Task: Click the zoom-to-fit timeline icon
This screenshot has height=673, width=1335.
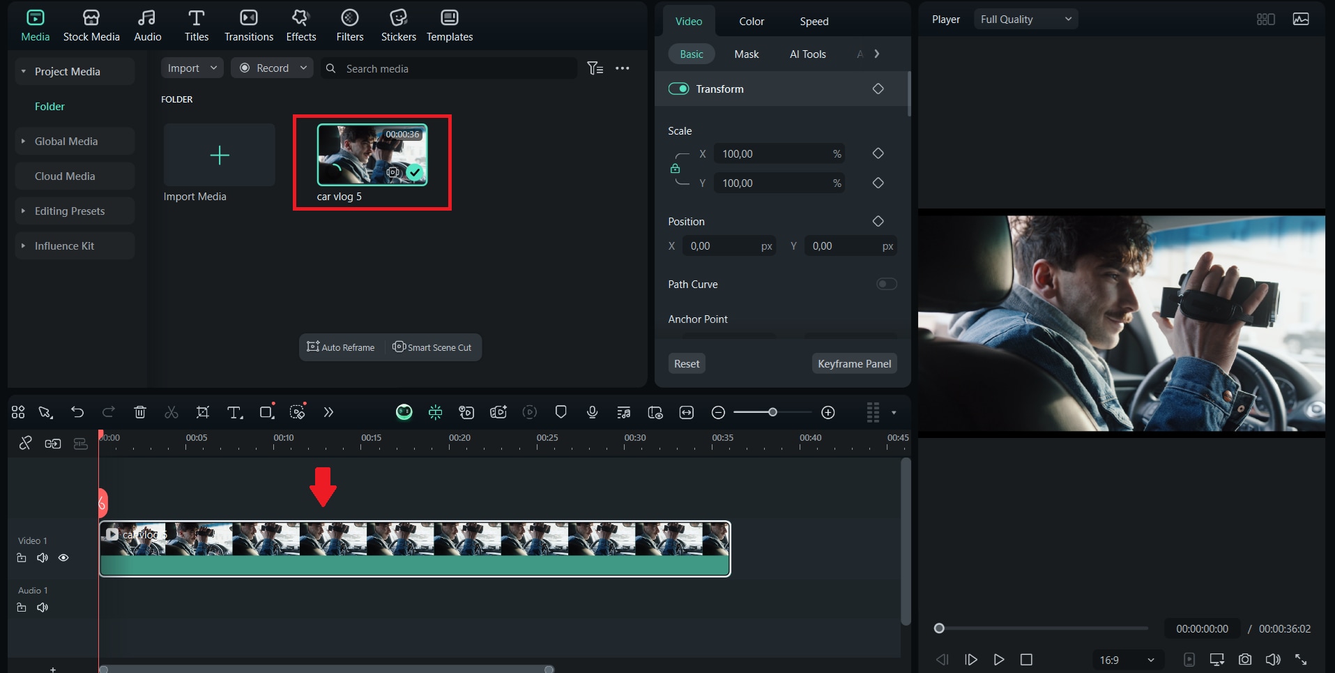Action: (x=687, y=413)
